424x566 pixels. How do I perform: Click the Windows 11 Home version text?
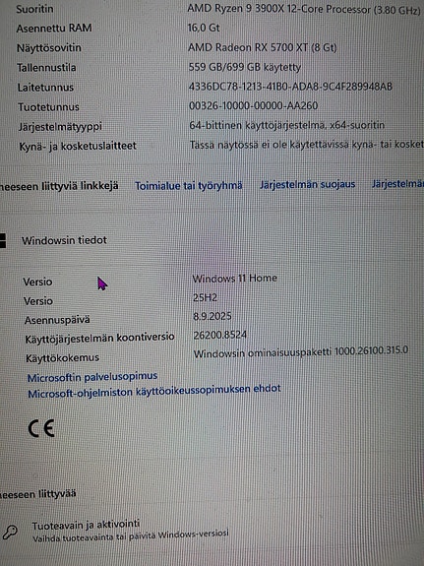click(x=234, y=279)
